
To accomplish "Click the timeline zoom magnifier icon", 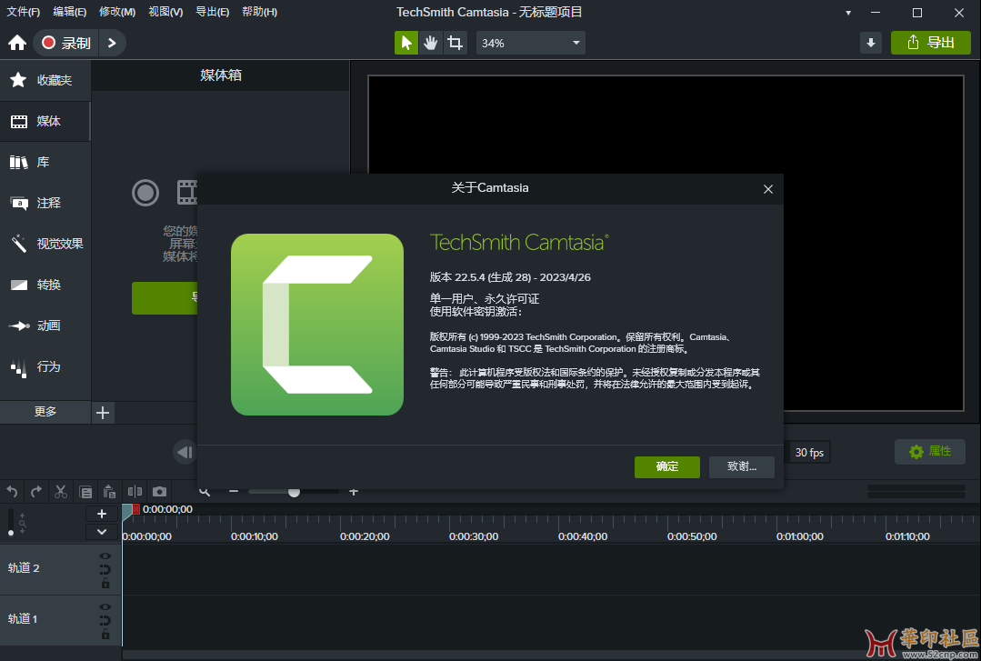I will tap(205, 492).
